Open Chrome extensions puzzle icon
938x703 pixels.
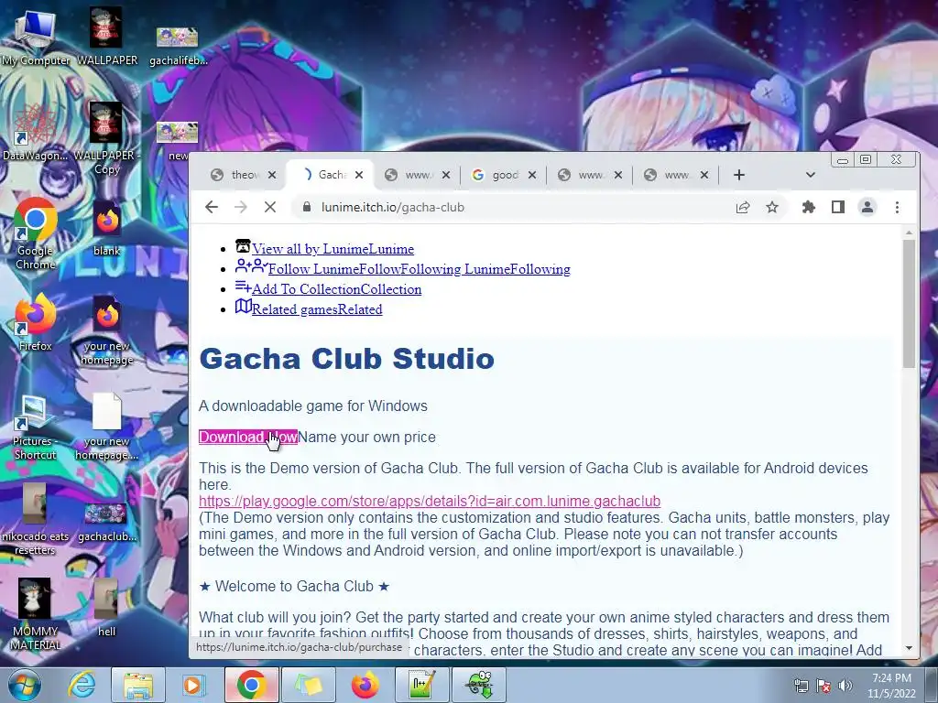tap(809, 208)
